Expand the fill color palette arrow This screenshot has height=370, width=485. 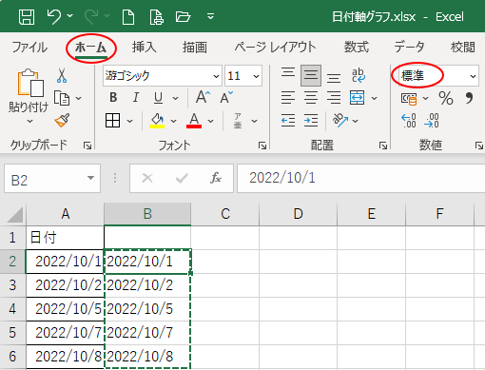[x=173, y=121]
